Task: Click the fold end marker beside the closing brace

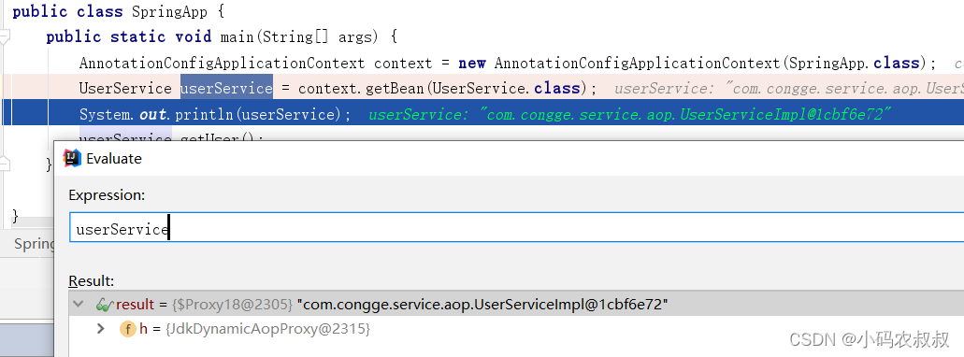Action: click(x=5, y=164)
